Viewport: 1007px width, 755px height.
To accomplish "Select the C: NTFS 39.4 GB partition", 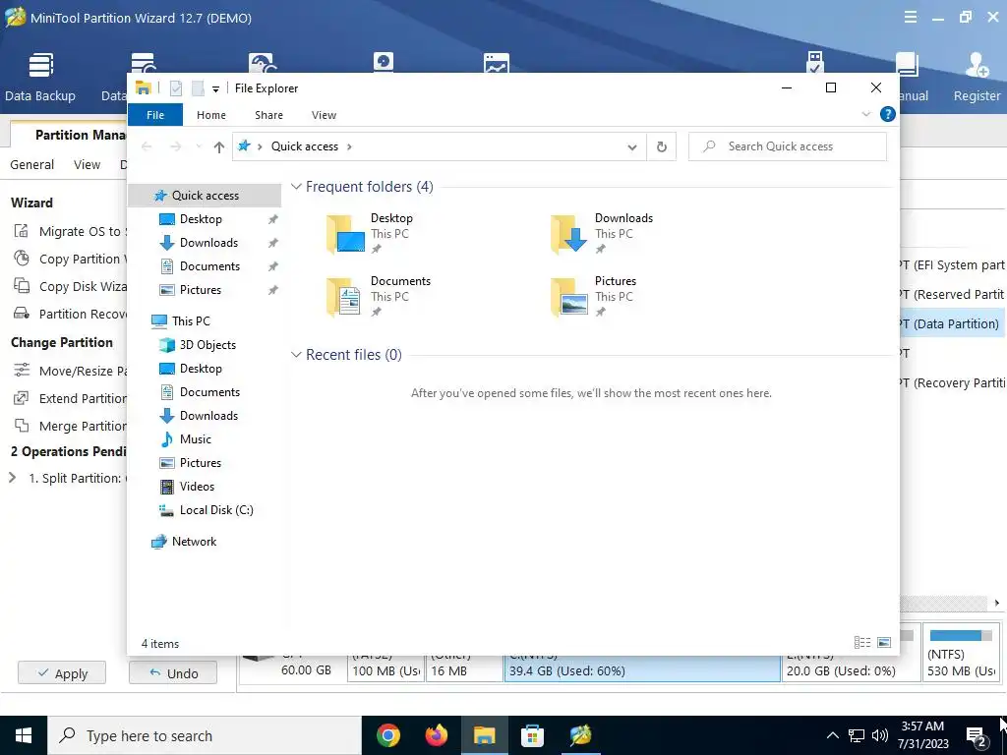I will tap(642, 668).
